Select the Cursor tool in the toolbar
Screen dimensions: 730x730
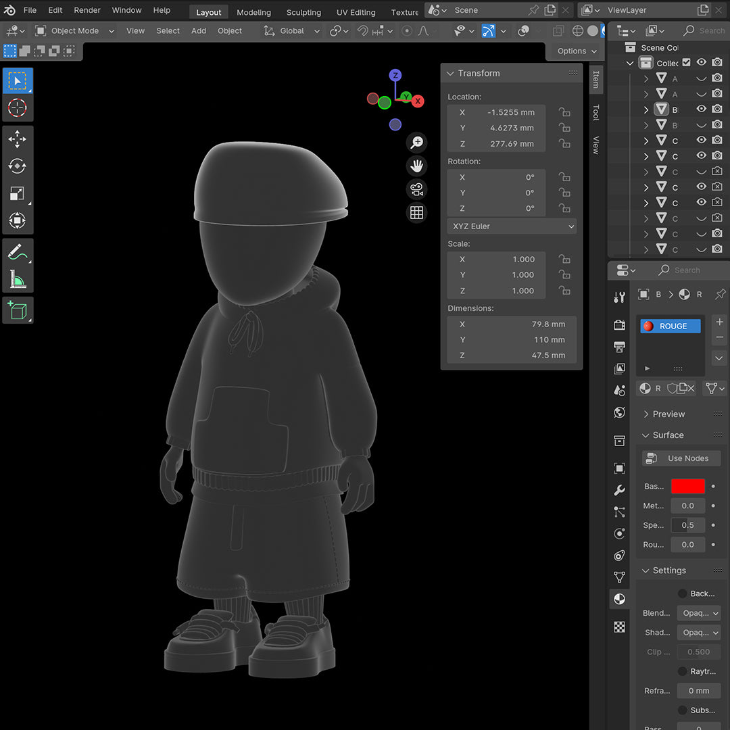pos(17,107)
